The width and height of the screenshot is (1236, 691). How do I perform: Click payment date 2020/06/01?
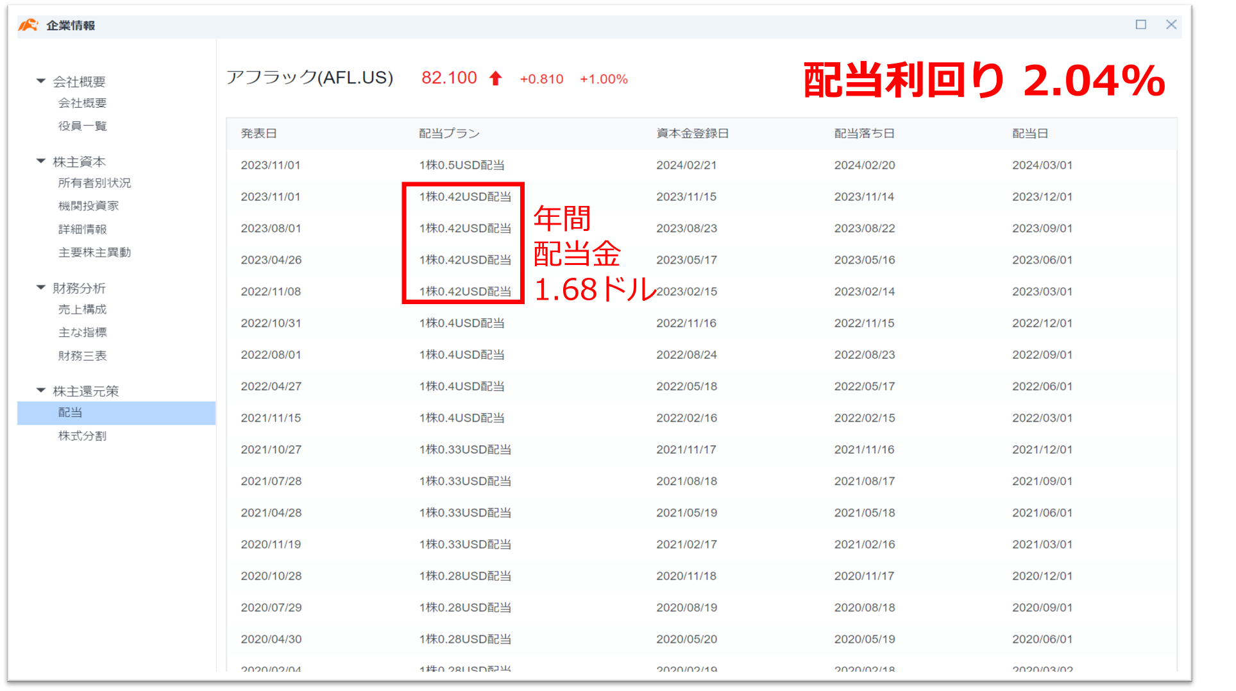pyautogui.click(x=1042, y=639)
